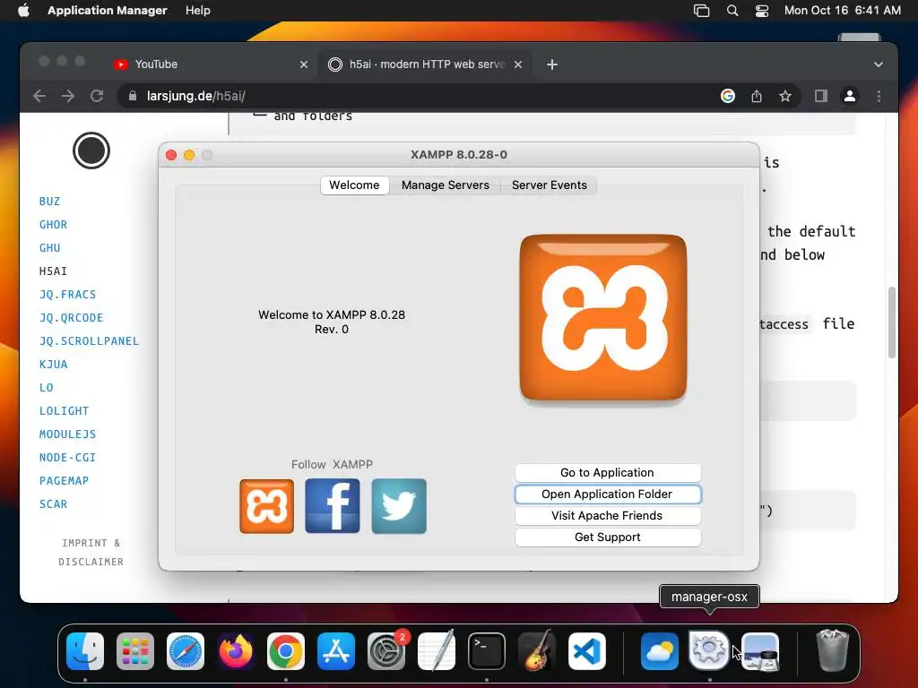Screen dimensions: 918x688
Task: Open the Trash in the dock
Action: tap(832, 651)
